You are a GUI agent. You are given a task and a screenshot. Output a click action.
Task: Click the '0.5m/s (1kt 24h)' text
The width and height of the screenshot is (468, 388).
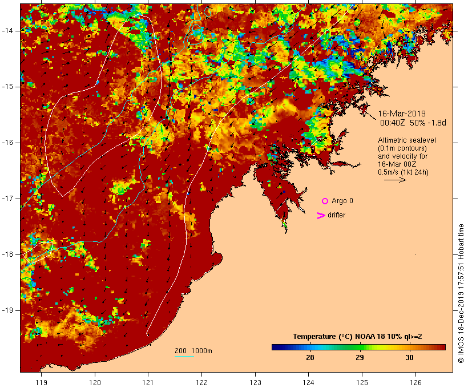pyautogui.click(x=403, y=172)
